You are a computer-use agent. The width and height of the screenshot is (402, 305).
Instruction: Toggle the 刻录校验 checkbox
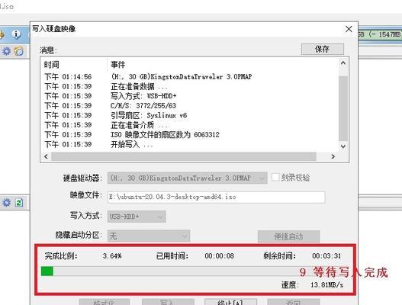point(275,178)
